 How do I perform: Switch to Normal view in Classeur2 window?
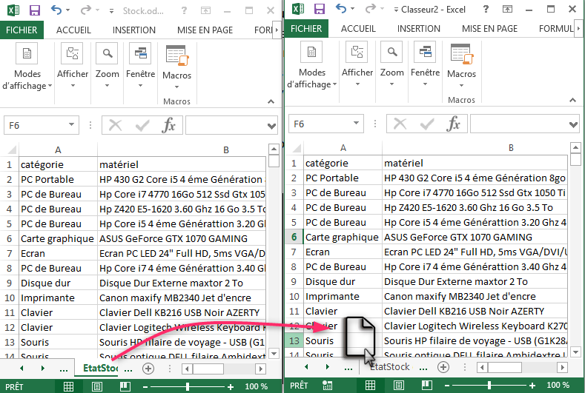pos(370,385)
